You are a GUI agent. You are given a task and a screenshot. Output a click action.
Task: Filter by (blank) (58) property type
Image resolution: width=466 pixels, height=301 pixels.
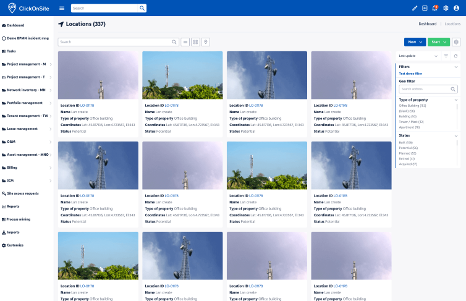(407, 111)
